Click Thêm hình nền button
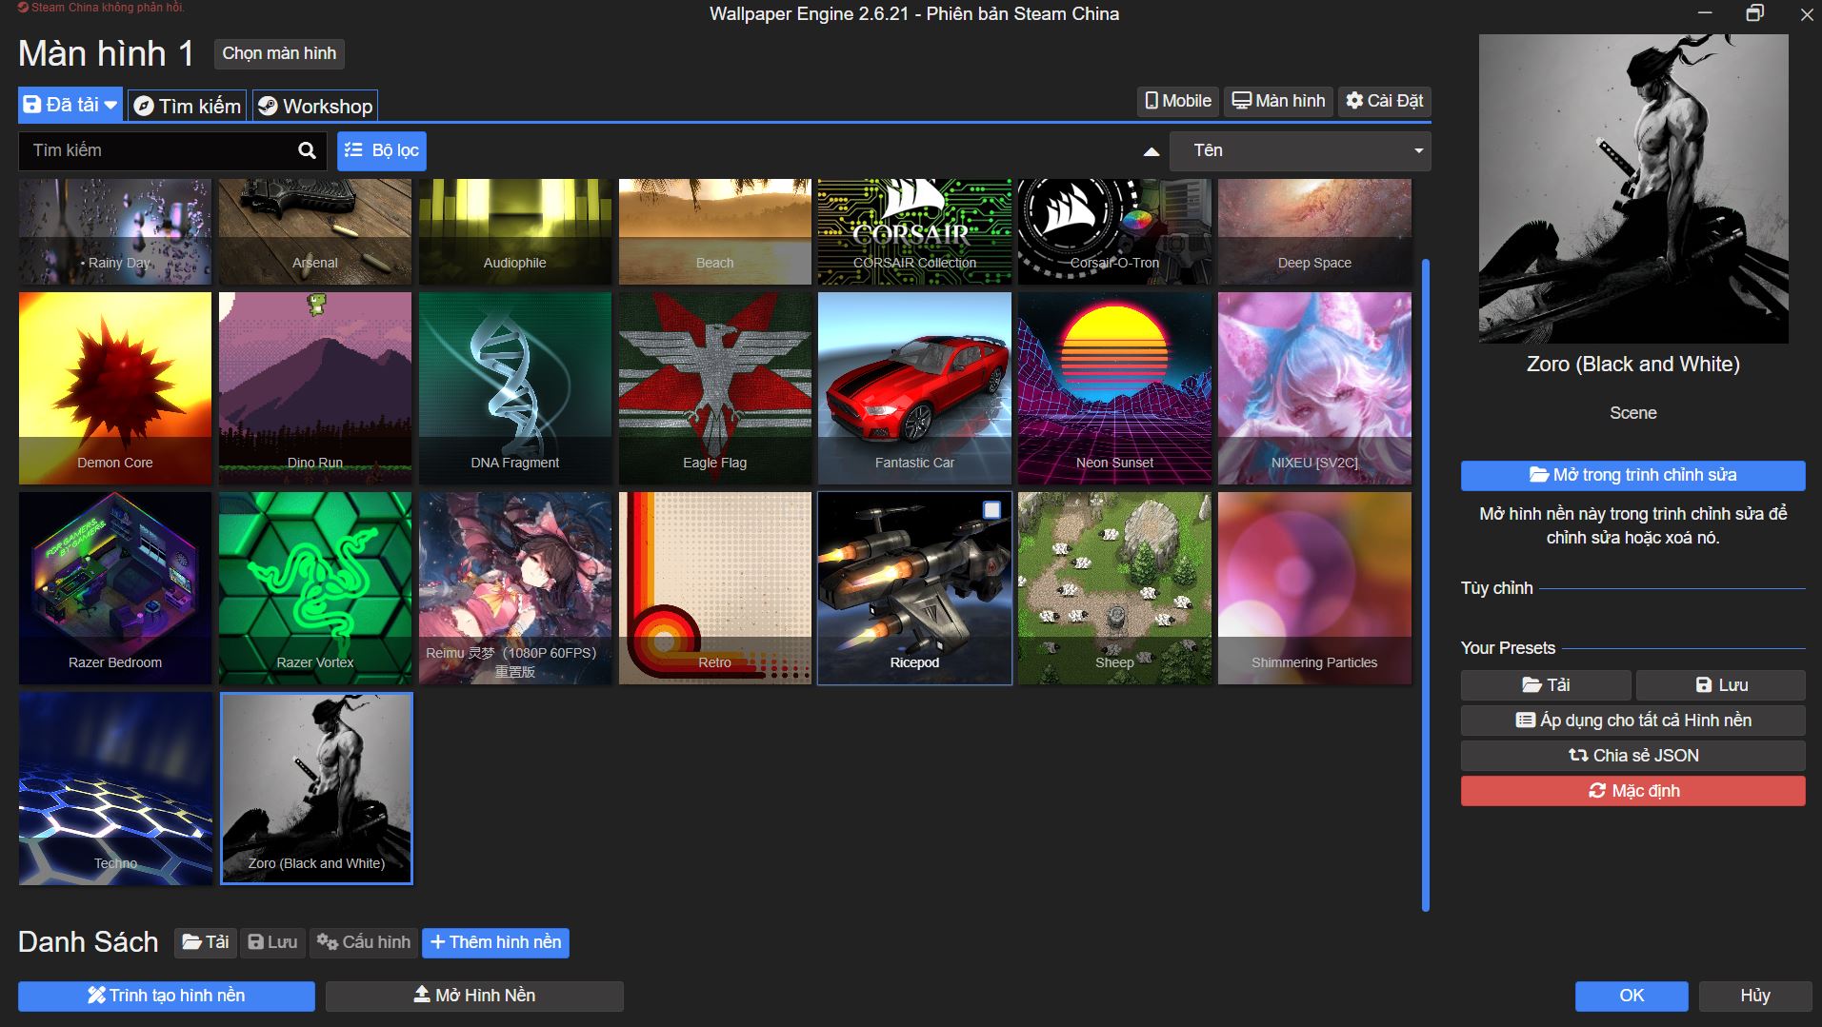 (x=495, y=942)
